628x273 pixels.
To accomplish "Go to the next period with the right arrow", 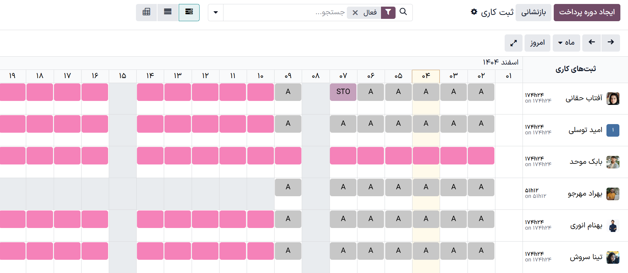I will (610, 43).
